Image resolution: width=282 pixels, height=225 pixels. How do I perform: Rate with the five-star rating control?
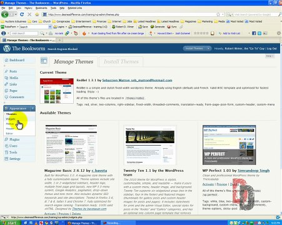[201, 33]
